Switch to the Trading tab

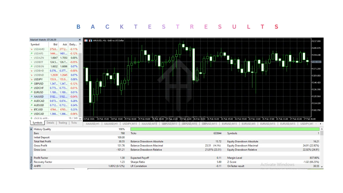[63, 123]
